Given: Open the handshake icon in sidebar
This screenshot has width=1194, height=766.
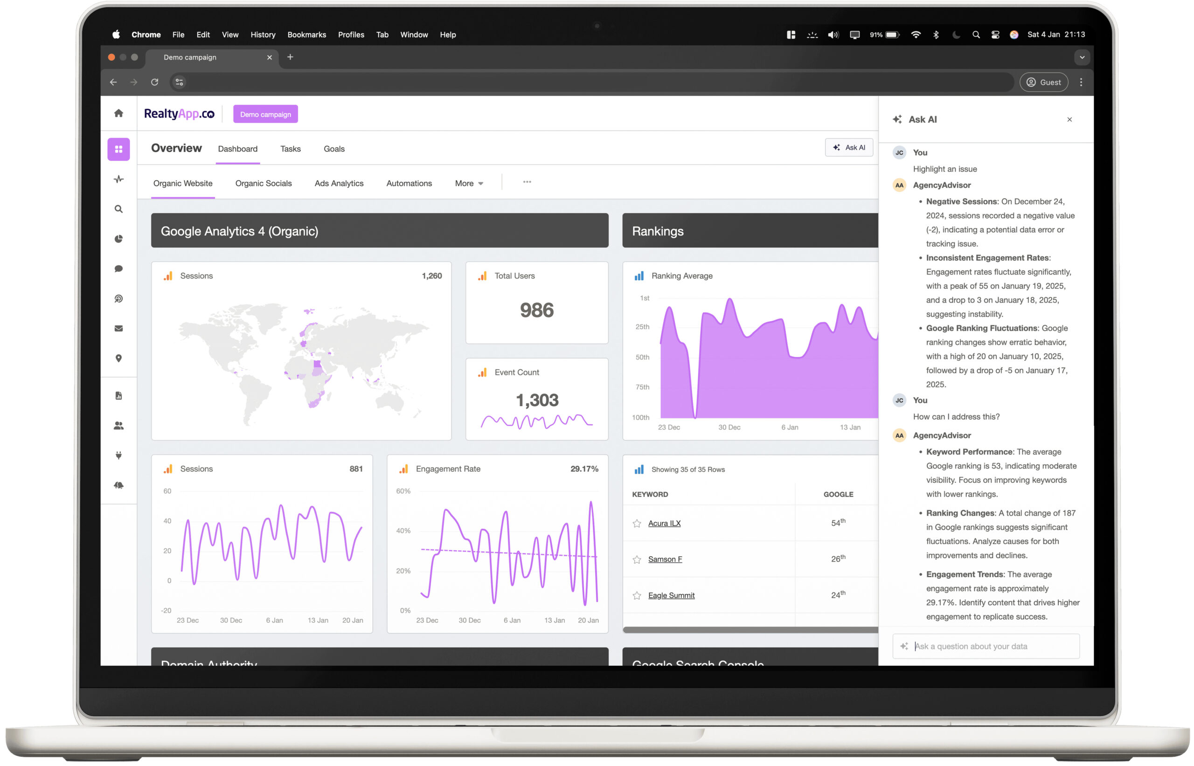Looking at the screenshot, I should coord(118,485).
